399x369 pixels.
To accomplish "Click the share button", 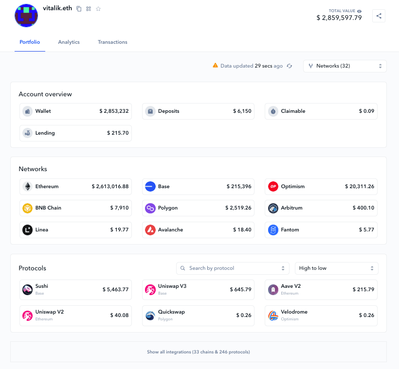I will (379, 16).
